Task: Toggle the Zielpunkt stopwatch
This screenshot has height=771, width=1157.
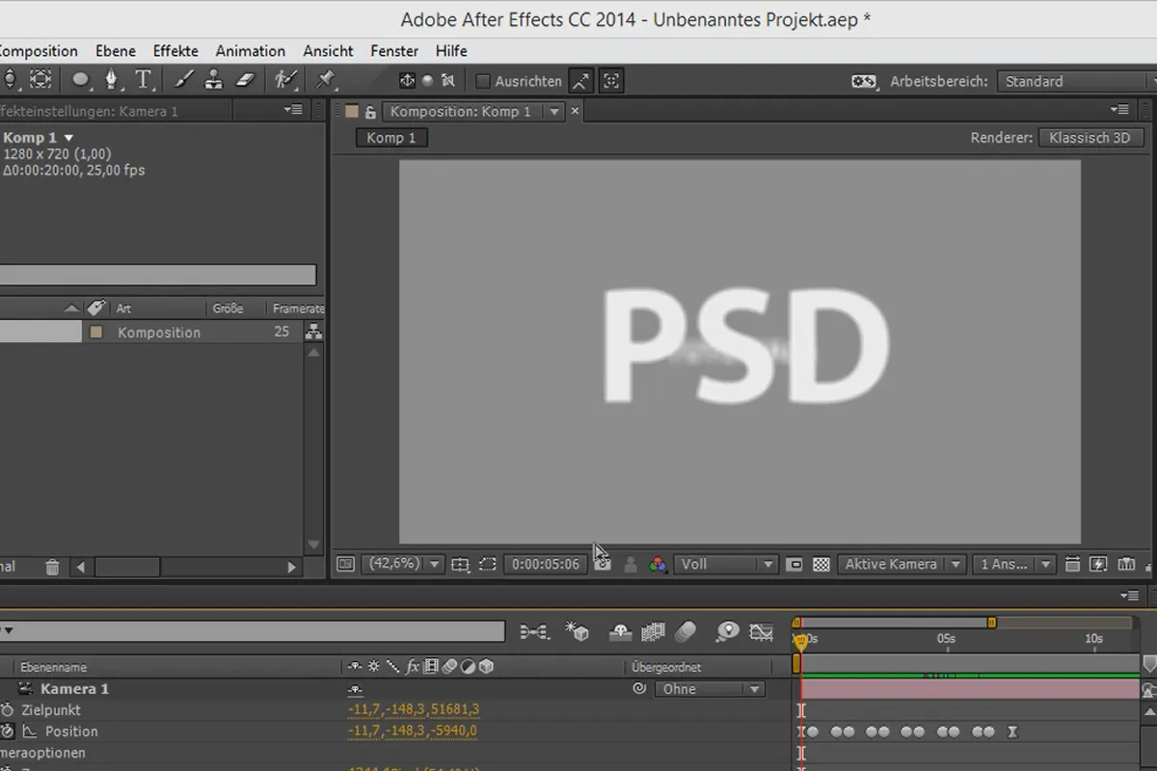Action: pos(8,710)
